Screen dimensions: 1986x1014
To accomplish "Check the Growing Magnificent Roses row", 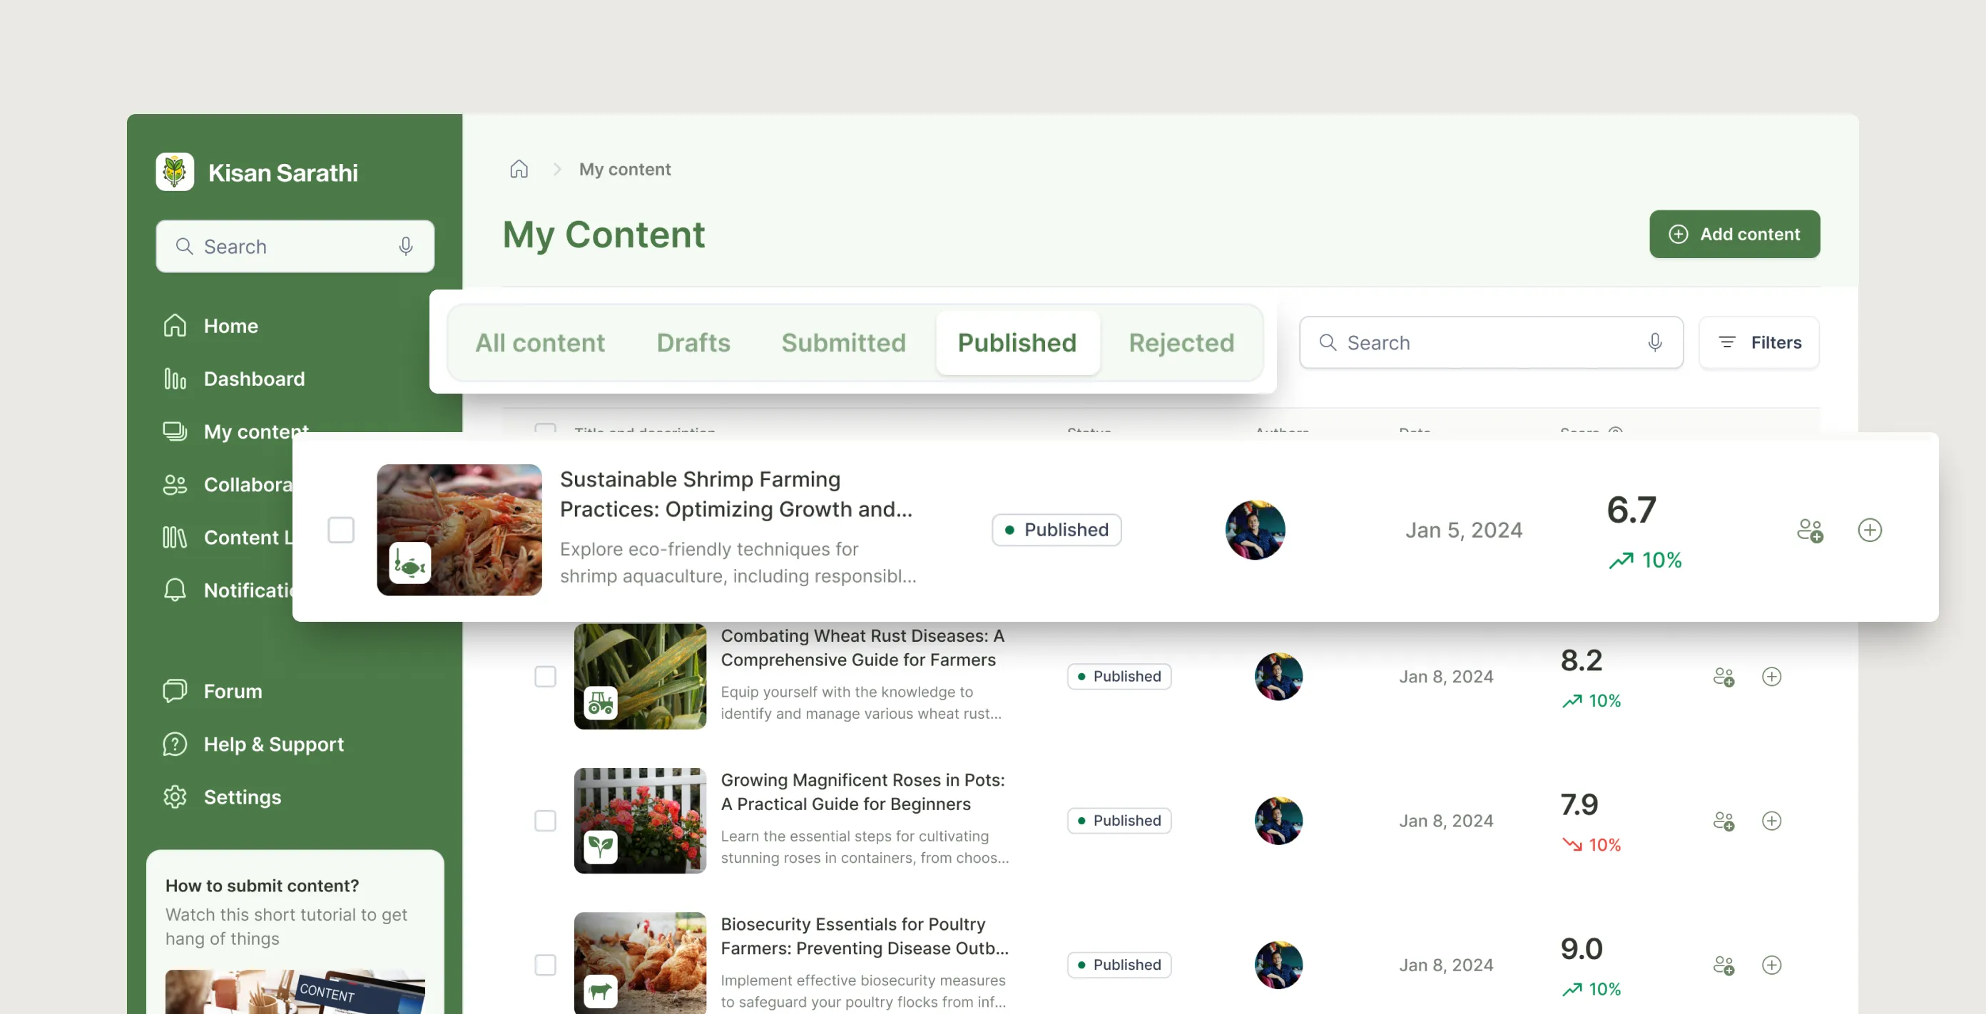I will pos(545,821).
